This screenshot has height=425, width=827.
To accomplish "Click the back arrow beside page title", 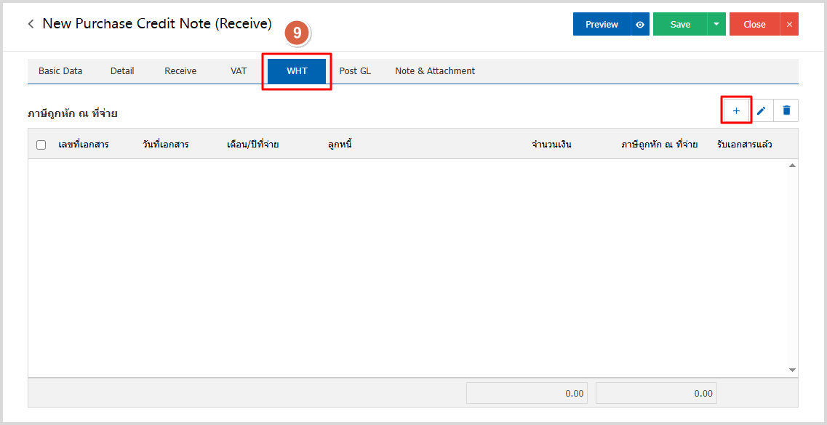I will tap(31, 24).
